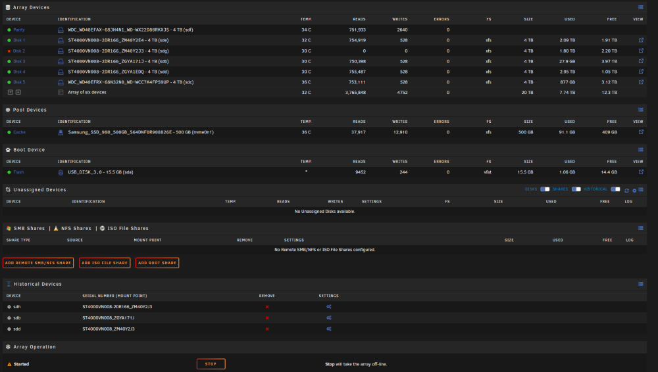This screenshot has height=372, width=658.
Task: Open the Disk 2 device link
Action: click(19, 51)
